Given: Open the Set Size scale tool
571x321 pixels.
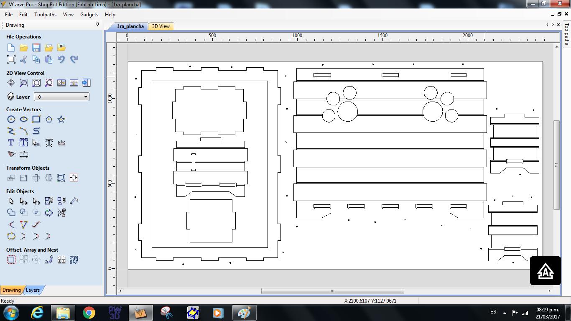Looking at the screenshot, I should (24, 178).
